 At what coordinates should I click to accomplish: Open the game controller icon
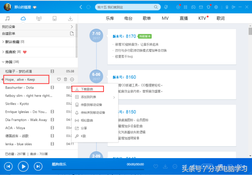click(193, 7)
